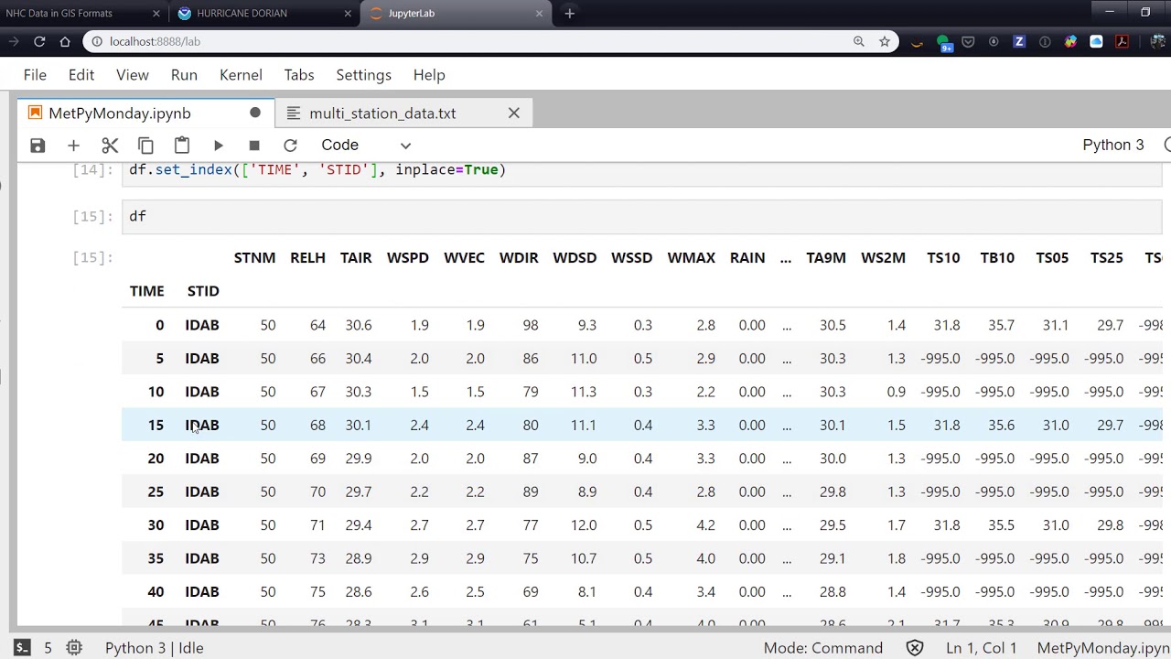Viewport: 1171px width, 659px height.
Task: Open the View menu
Action: click(133, 75)
